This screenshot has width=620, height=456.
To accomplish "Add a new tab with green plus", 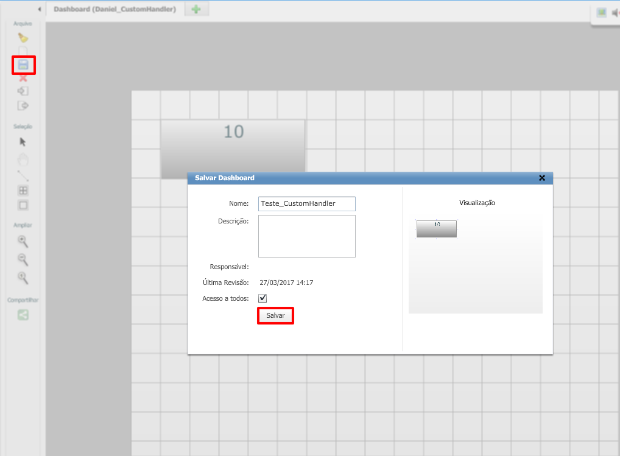I will 196,10.
